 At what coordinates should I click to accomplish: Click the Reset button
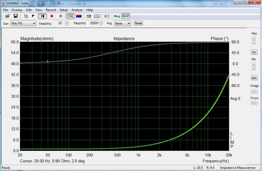[138, 23]
